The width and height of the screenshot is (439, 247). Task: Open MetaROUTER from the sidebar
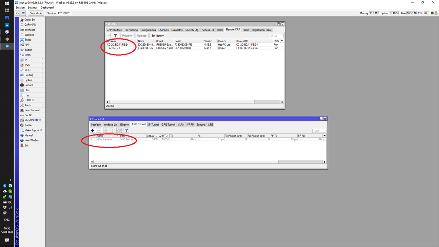[33, 120]
